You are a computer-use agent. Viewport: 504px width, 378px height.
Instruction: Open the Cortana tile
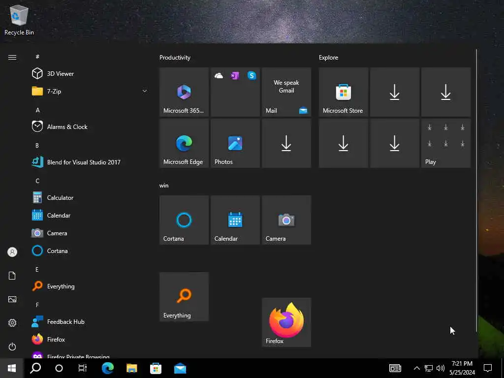click(184, 220)
